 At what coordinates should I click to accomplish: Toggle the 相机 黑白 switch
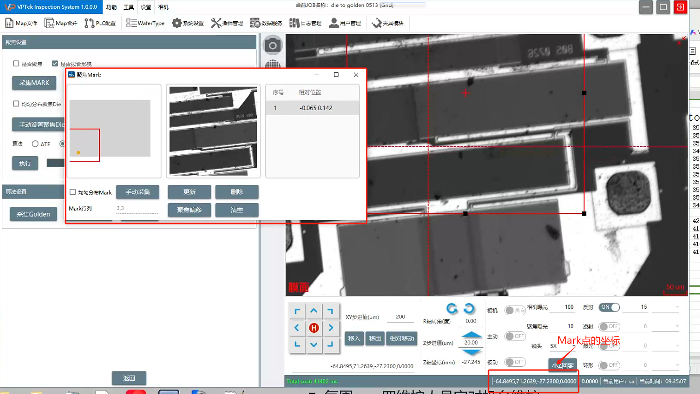[515, 310]
